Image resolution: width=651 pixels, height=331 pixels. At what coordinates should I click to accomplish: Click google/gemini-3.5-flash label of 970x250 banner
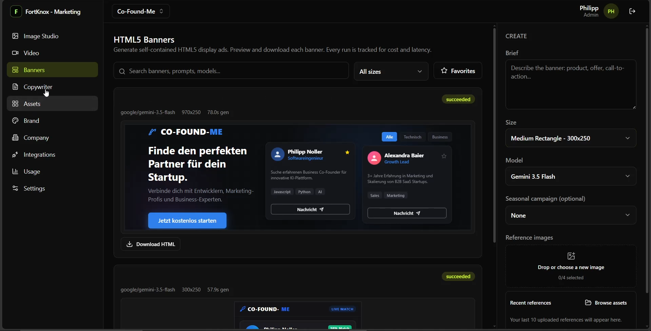click(x=148, y=112)
